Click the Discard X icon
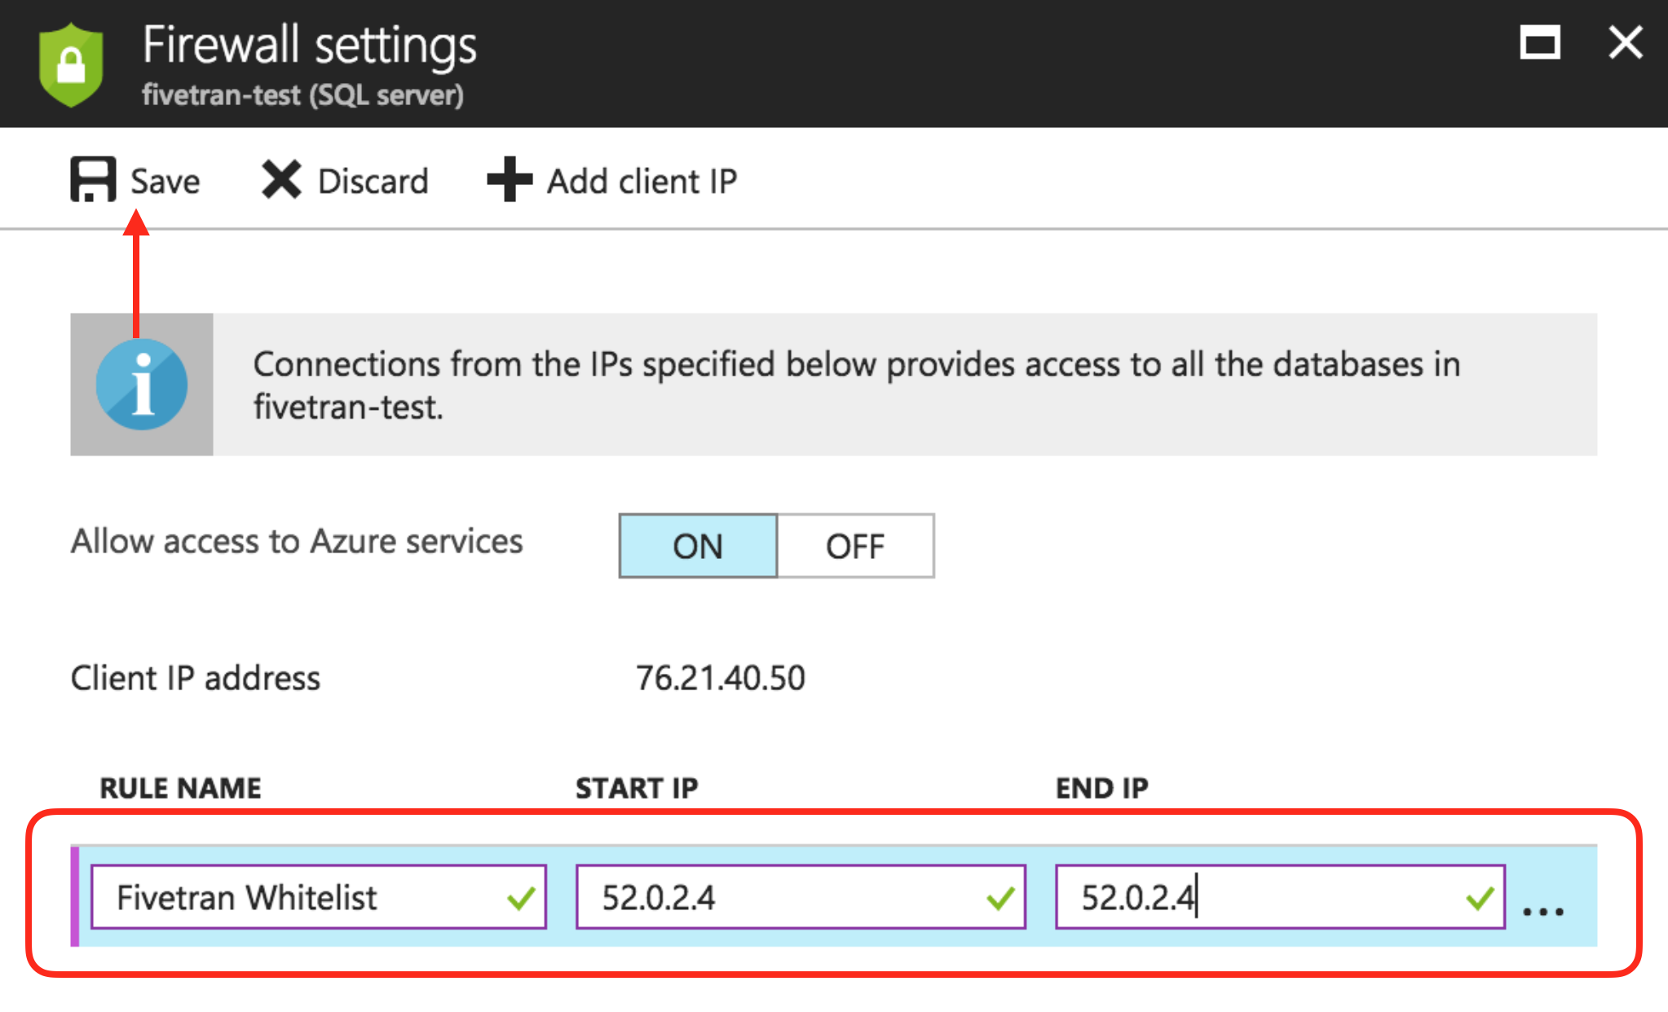Screen dimensions: 1668x1012 281,179
